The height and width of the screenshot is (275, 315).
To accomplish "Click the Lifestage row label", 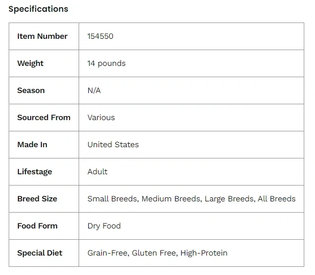I will [35, 172].
